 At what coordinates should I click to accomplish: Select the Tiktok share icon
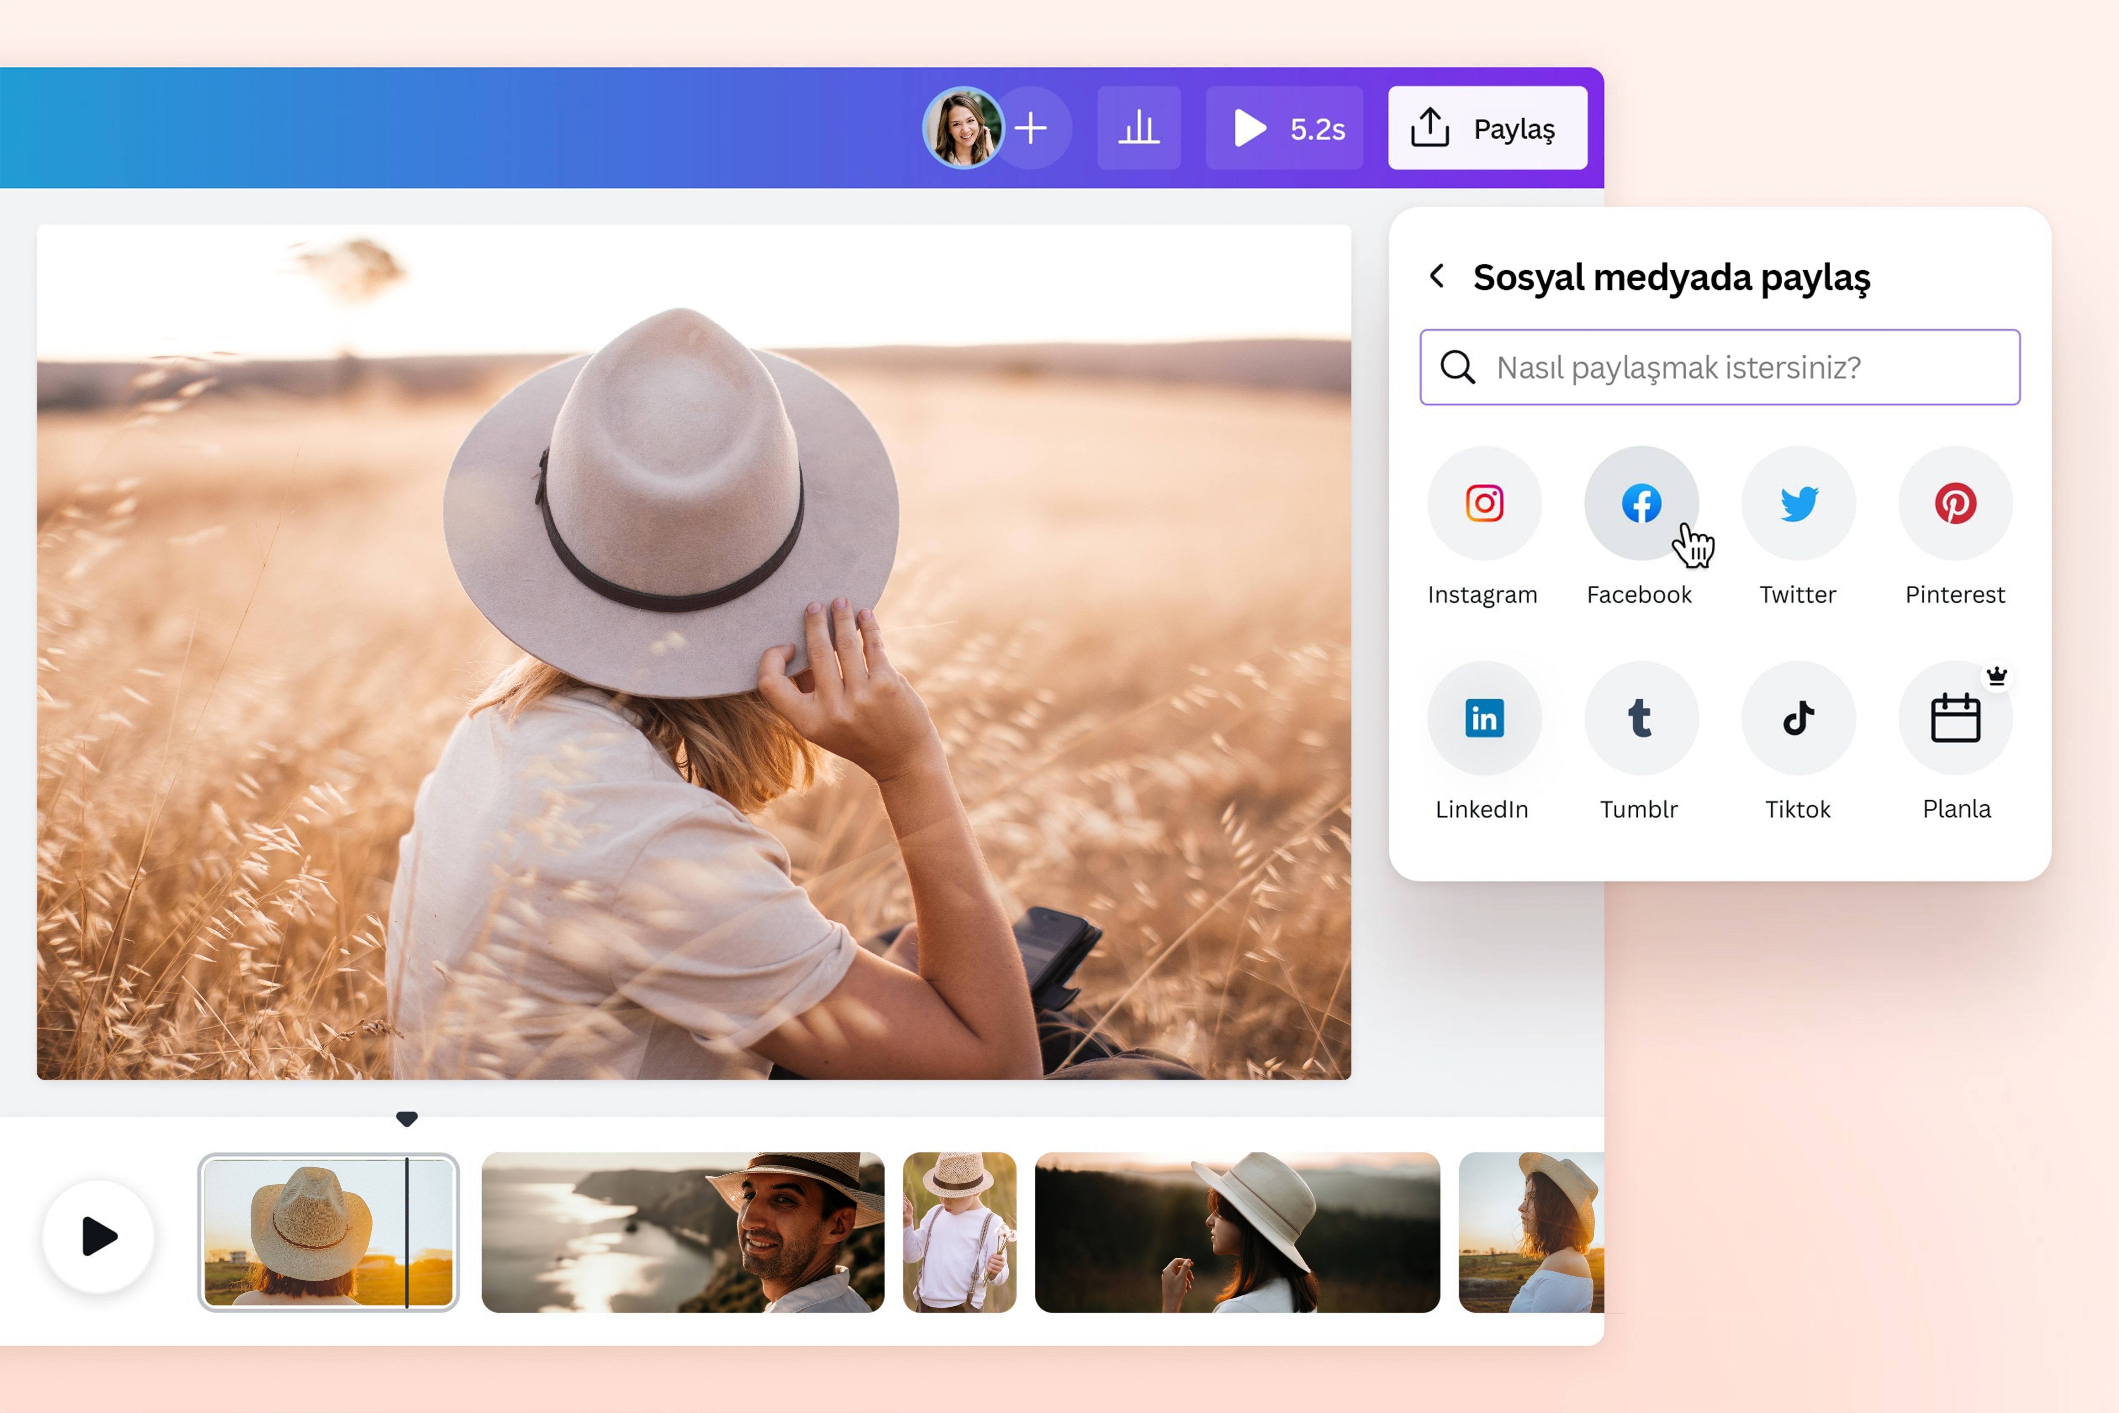[x=1798, y=718]
